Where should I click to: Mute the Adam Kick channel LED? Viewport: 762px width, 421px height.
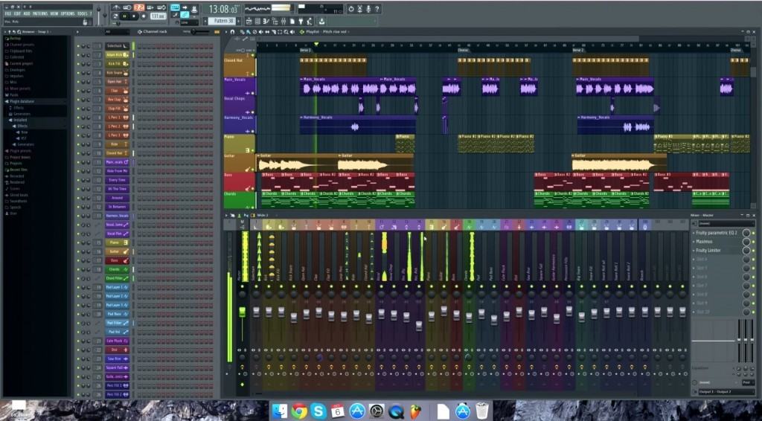point(77,55)
